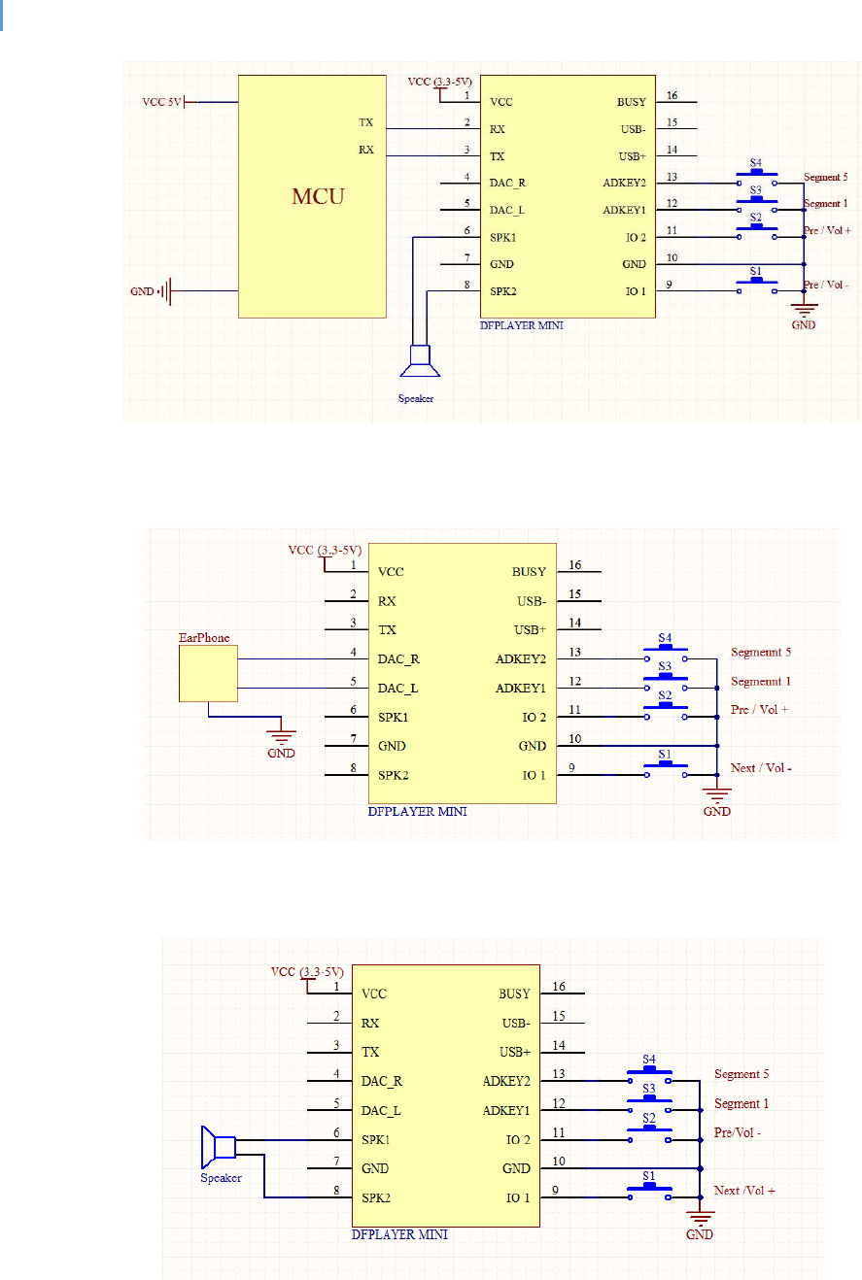This screenshot has height=1280, width=862.
Task: Click the S1 pushbutton in the bottom schematic
Action: [650, 1192]
